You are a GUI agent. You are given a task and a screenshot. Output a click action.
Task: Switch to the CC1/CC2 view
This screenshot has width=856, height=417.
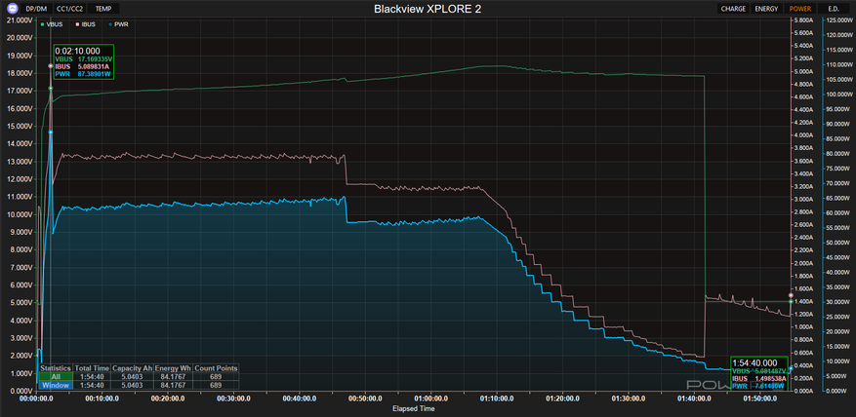point(69,8)
